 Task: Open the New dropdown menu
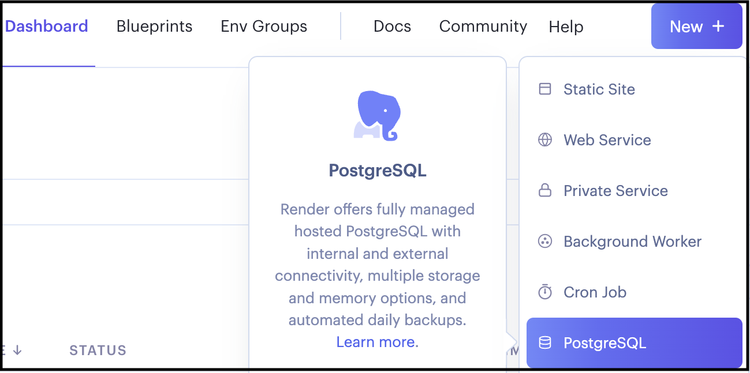(x=696, y=27)
